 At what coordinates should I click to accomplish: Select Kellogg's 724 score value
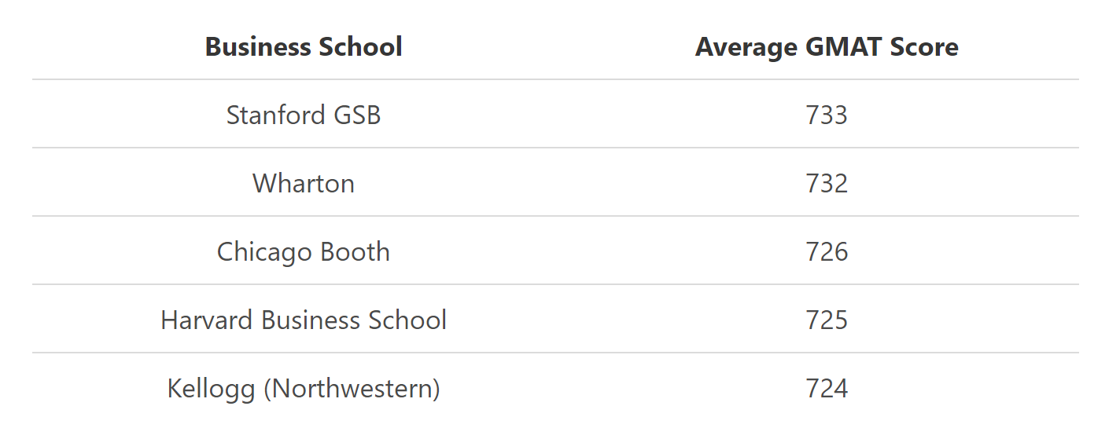tap(827, 389)
